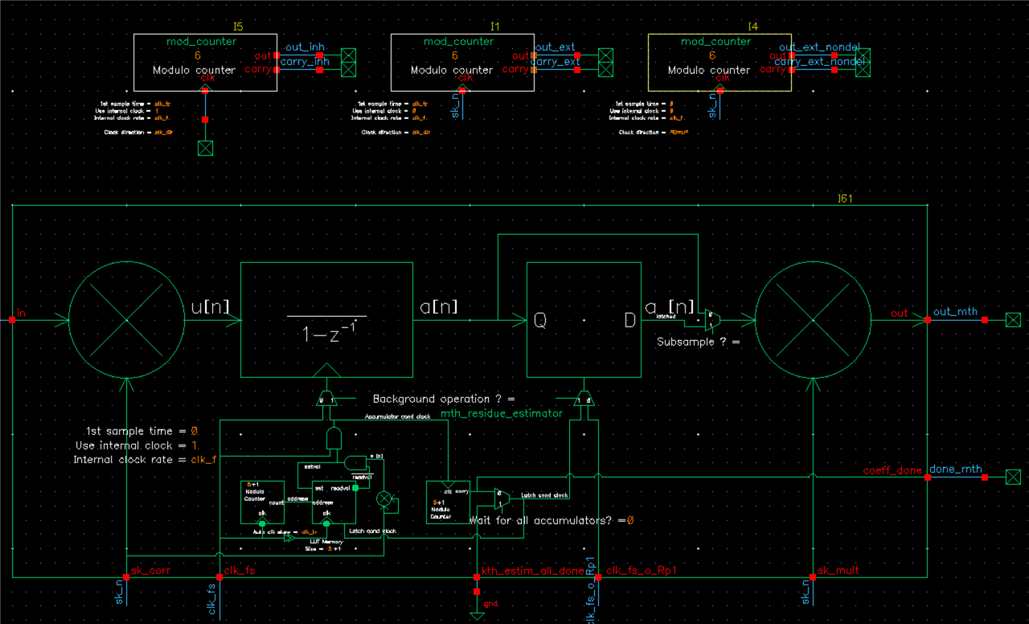This screenshot has width=1029, height=624.
Task: Click the 'Background operation ? =' text
Action: pyautogui.click(x=443, y=399)
